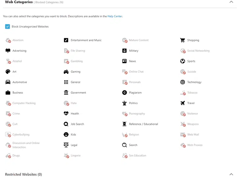Screen dimensions: 242x177
Task: Select the Shopping category icon
Action: coord(182,40)
